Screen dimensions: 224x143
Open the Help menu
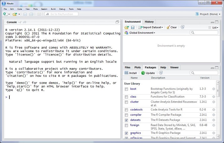[79, 9]
